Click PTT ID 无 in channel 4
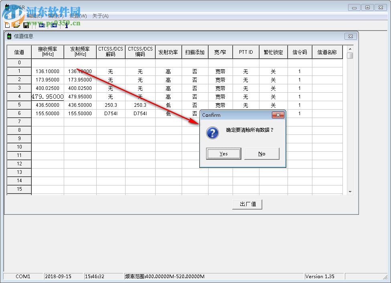391x283 pixels. [x=246, y=97]
